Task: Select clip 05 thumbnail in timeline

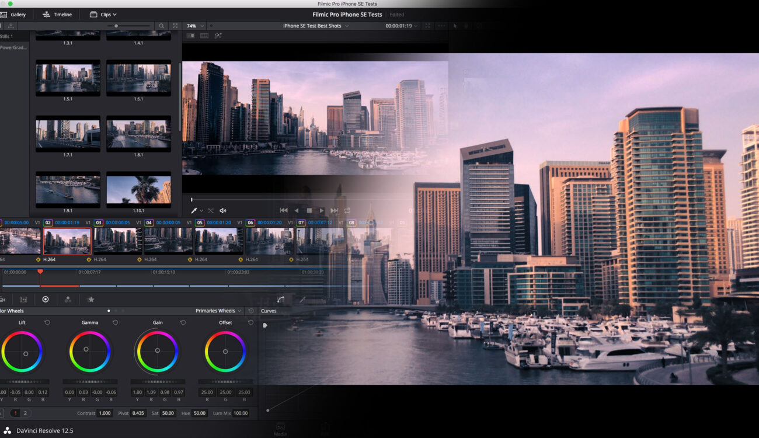Action: (219, 241)
